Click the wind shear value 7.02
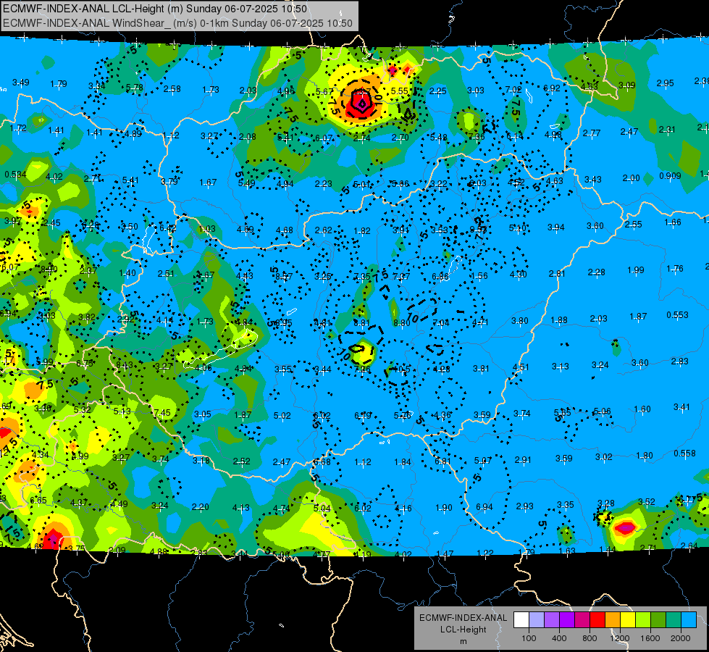Viewport: 709px width, 652px height. tap(513, 90)
